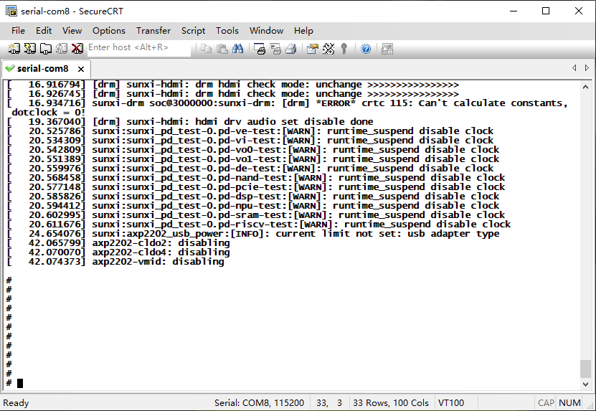Open the File menu
This screenshot has width=596, height=411.
tap(18, 30)
